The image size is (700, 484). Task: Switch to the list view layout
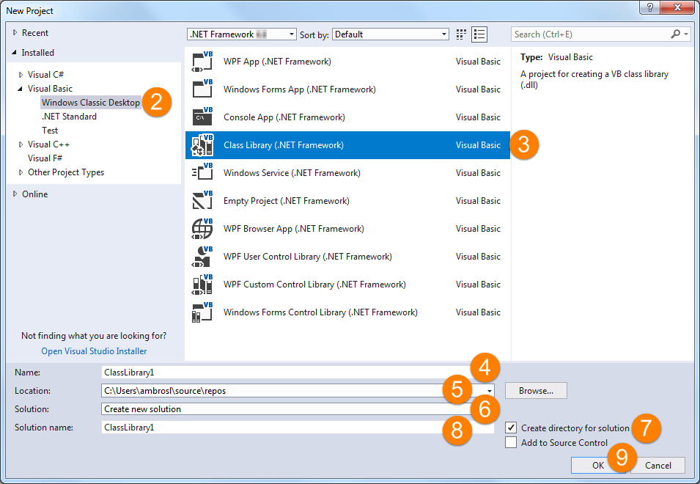479,34
